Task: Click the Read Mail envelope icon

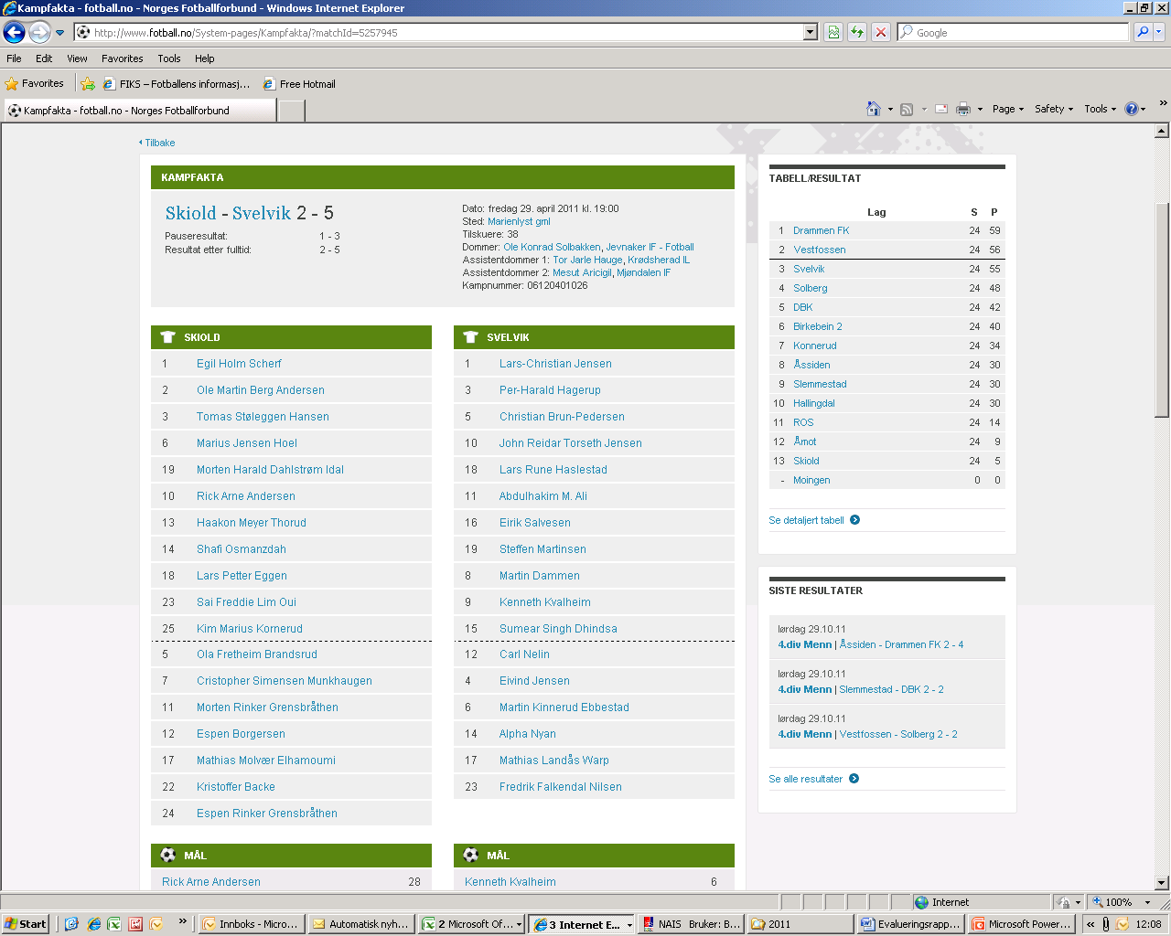Action: click(940, 109)
